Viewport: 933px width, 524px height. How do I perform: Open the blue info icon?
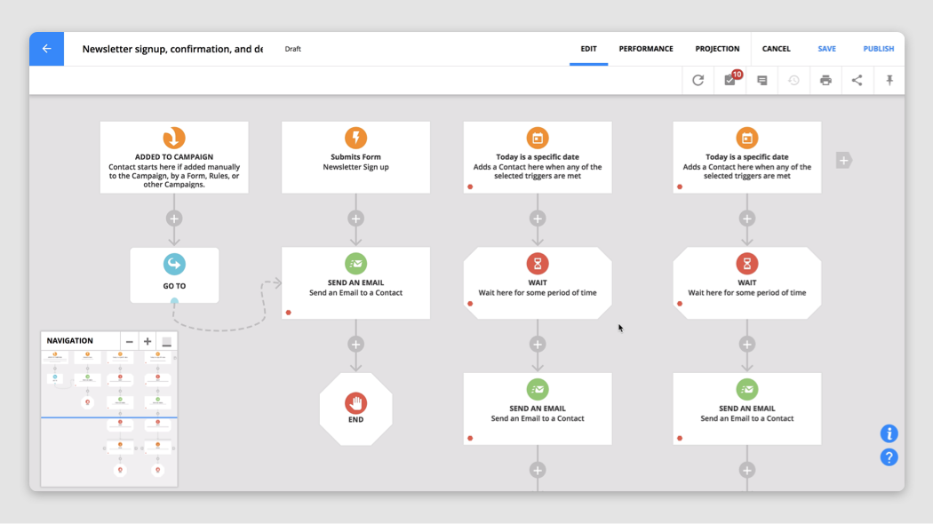click(x=889, y=433)
